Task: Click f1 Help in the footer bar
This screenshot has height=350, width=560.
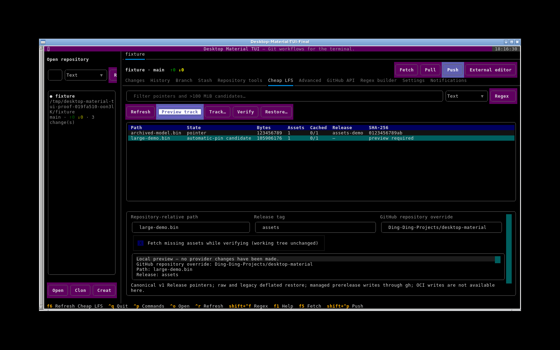Action: pyautogui.click(x=283, y=306)
